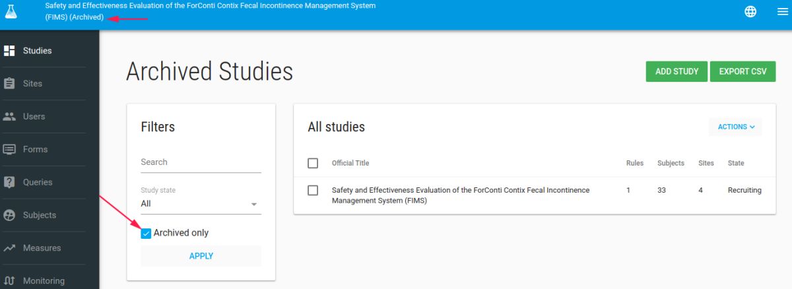Screen dimensions: 792x289
Task: Click the flask logo icon
Action: [11, 11]
